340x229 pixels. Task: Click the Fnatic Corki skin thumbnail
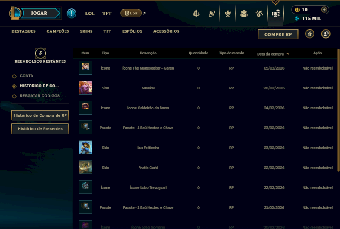pos(85,168)
